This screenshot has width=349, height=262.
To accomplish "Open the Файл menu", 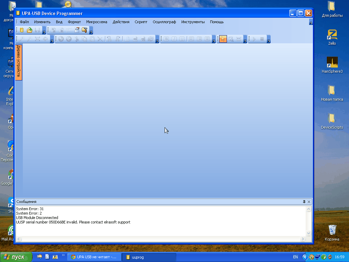I will [24, 22].
